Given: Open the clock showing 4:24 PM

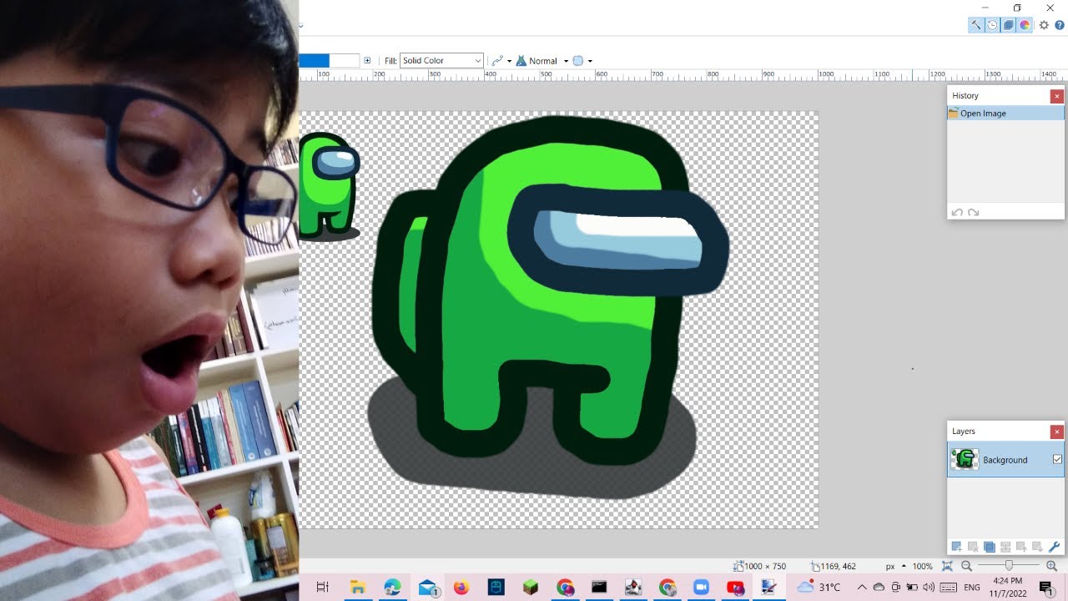Looking at the screenshot, I should coord(1007,588).
